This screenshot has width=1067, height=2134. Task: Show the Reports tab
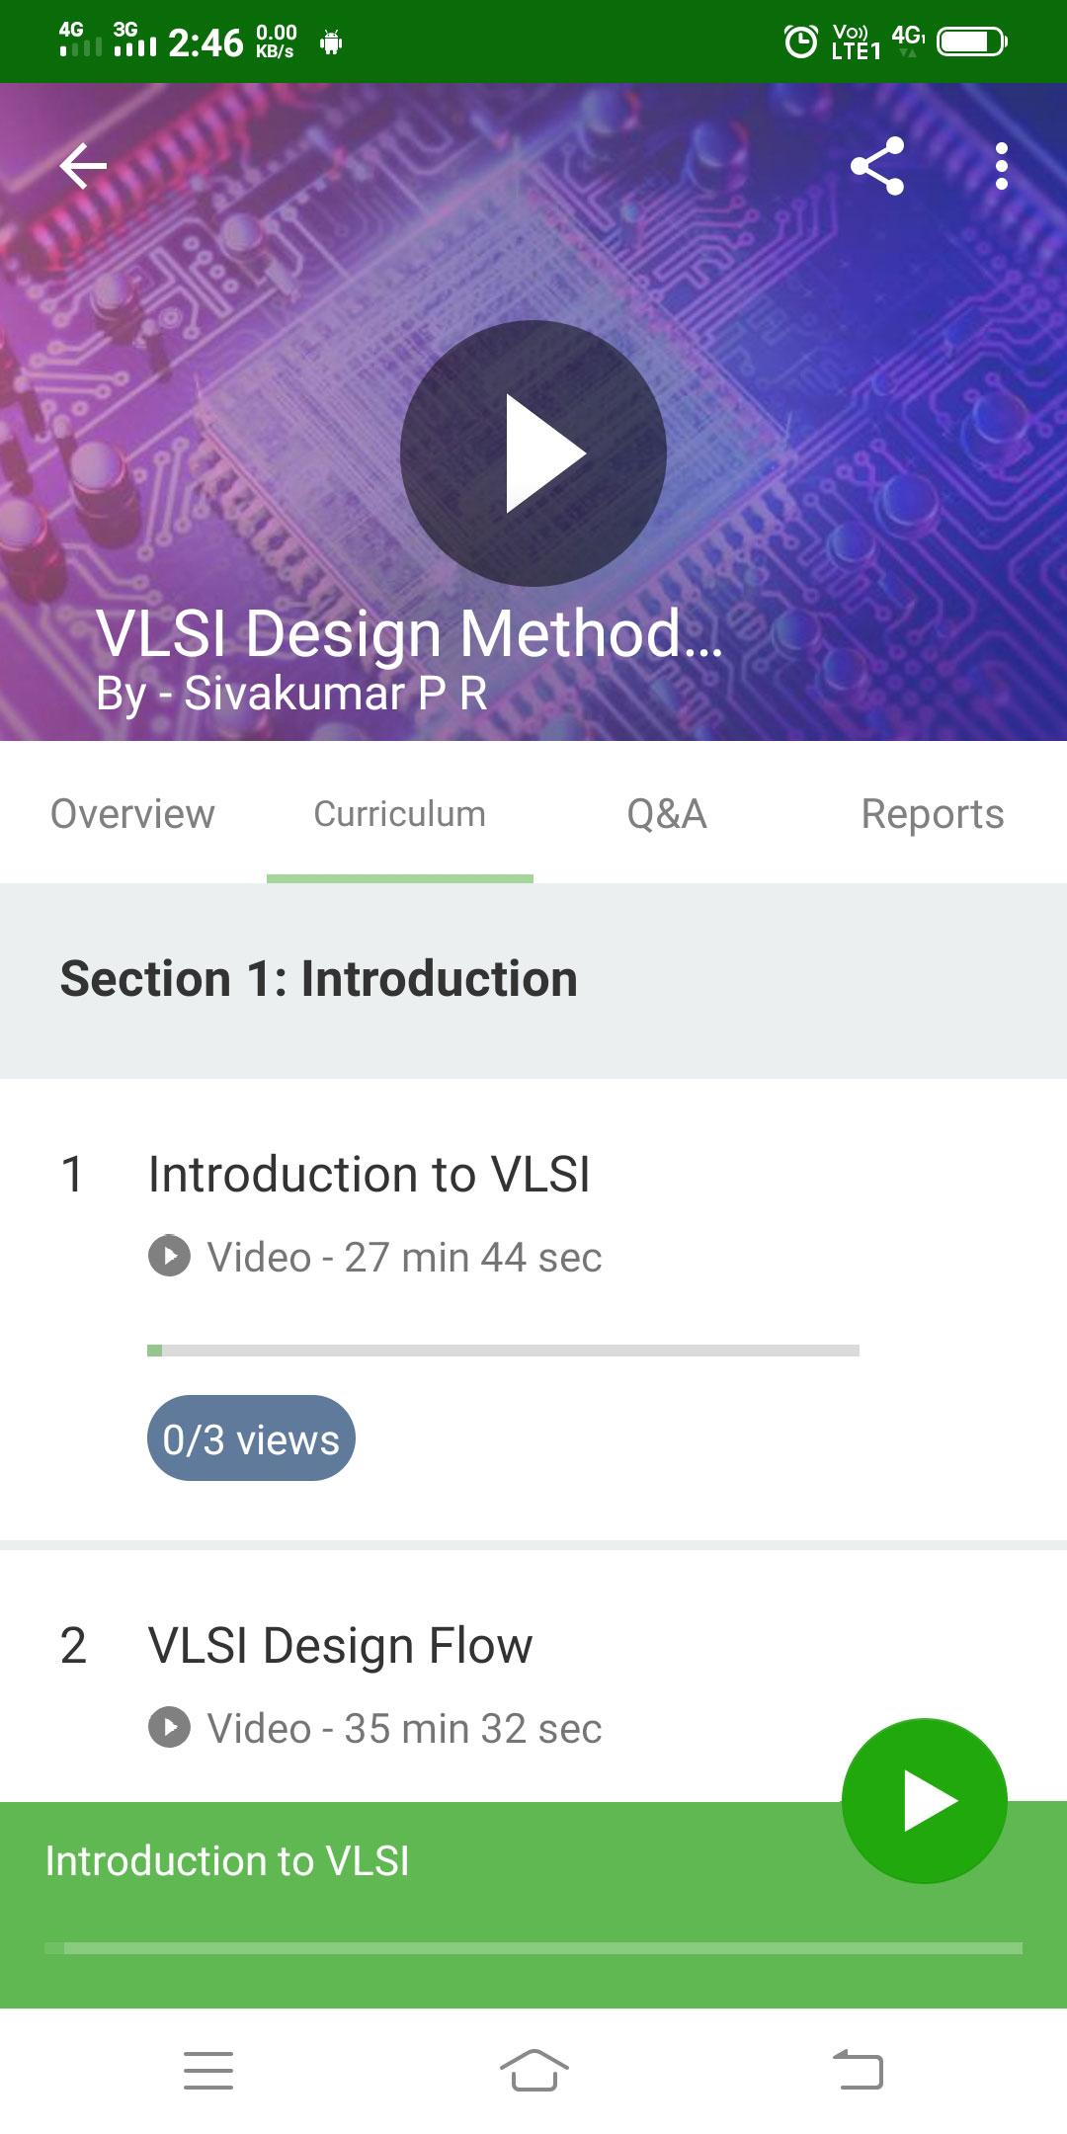click(934, 813)
